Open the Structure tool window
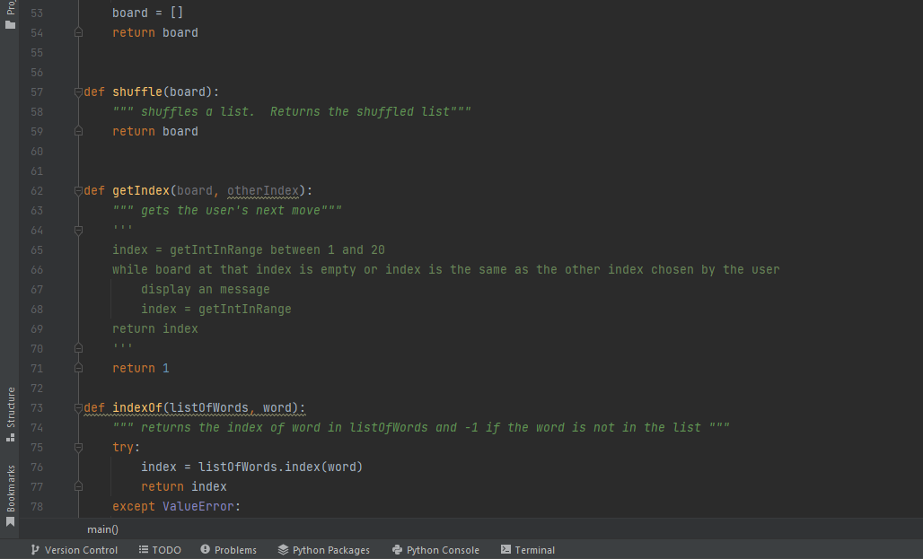The height and width of the screenshot is (559, 923). 10,415
